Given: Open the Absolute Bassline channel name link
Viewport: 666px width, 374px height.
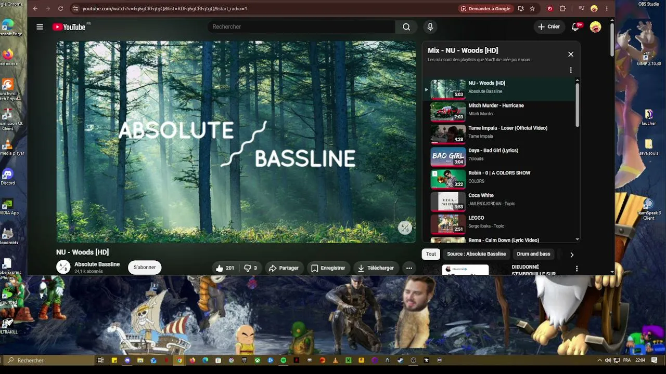Looking at the screenshot, I should 97,264.
